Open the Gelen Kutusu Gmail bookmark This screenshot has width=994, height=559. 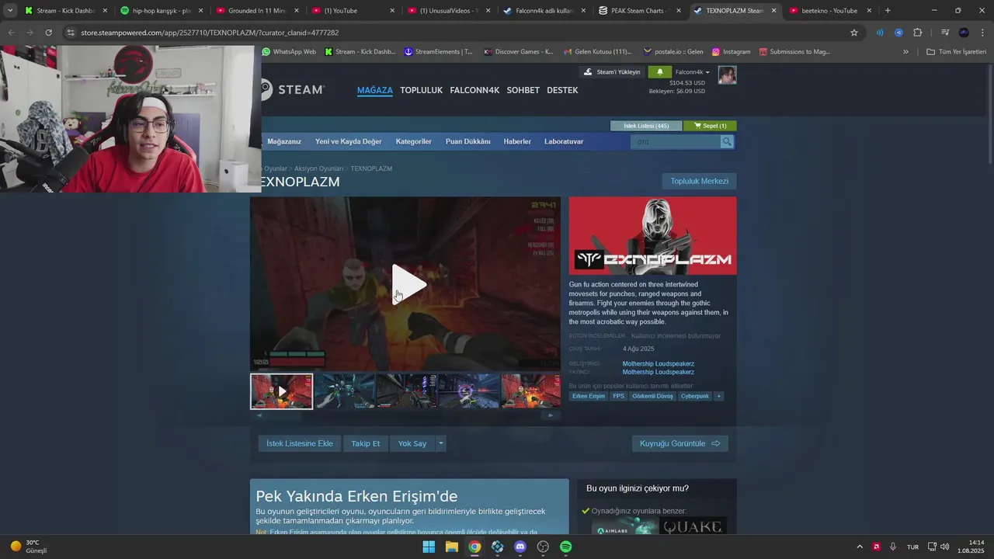(x=596, y=52)
